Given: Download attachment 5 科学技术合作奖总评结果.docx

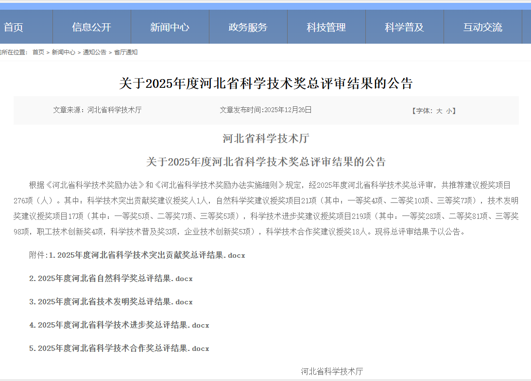Looking at the screenshot, I should click(119, 348).
